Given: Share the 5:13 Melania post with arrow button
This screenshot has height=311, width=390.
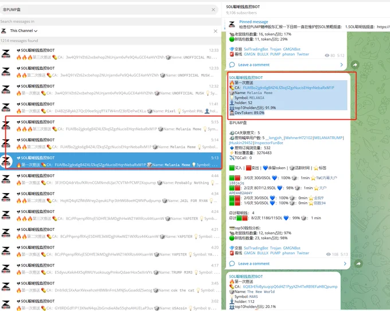Looking at the screenshot, I should pyautogui.click(x=358, y=263).
